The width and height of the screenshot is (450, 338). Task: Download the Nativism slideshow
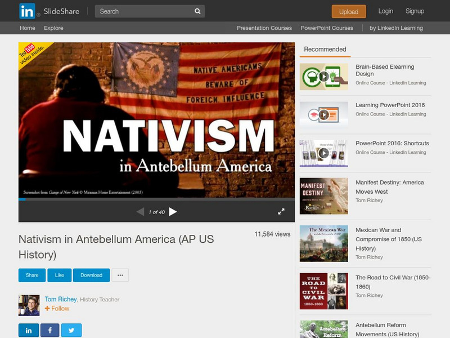point(91,275)
